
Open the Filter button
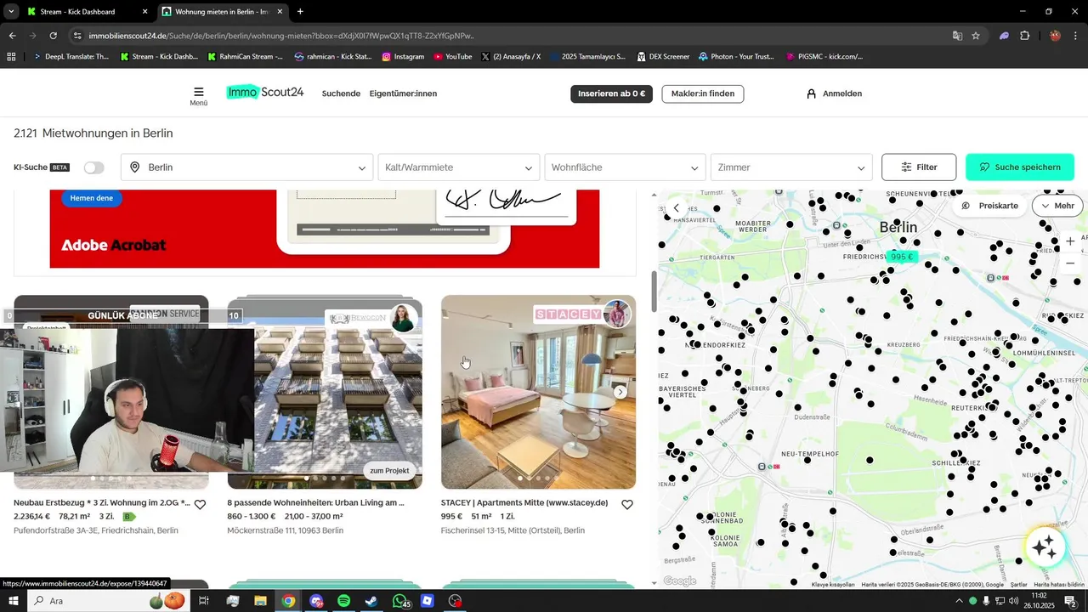[919, 167]
